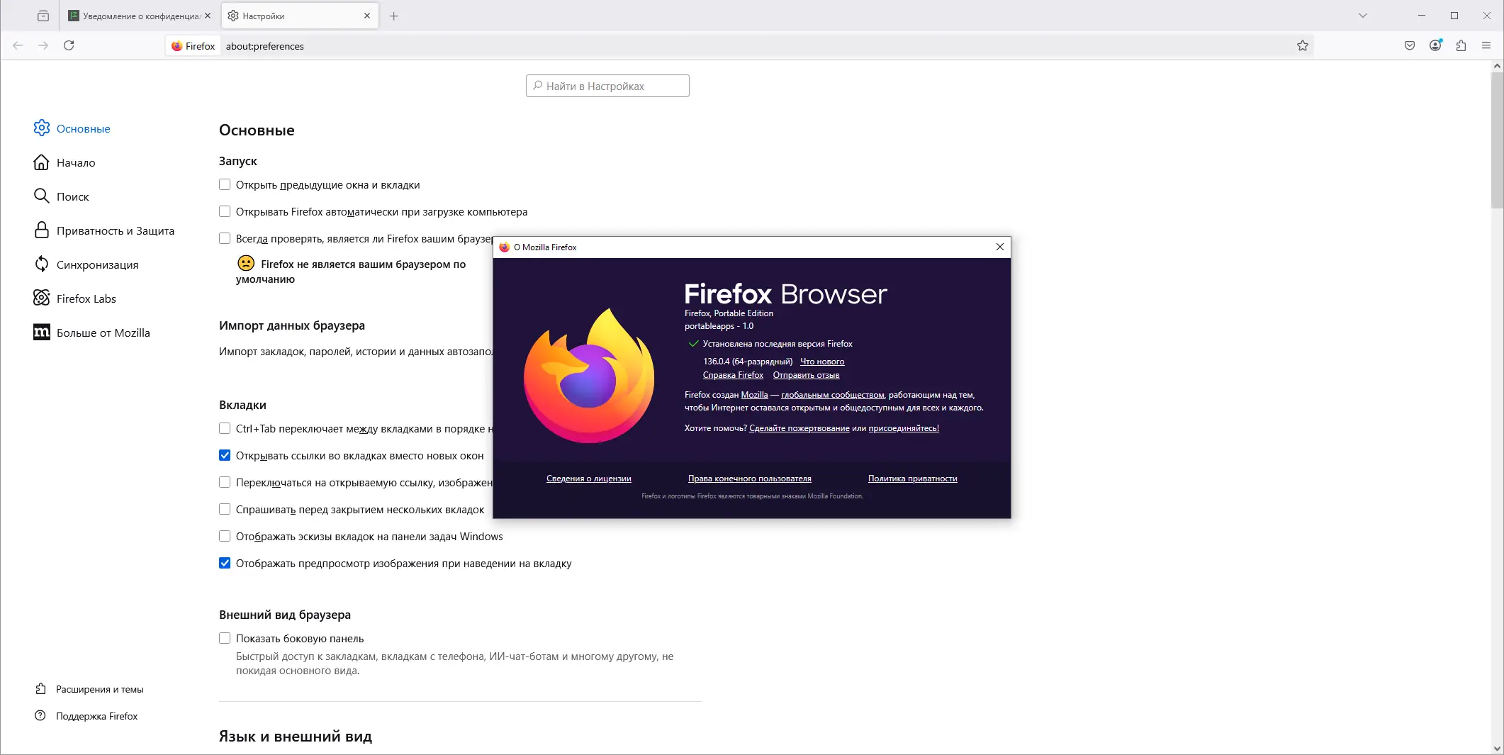This screenshot has height=755, width=1504.
Task: Toggle Ctrl+Tab переключает между вкладками checkbox
Action: click(x=225, y=428)
